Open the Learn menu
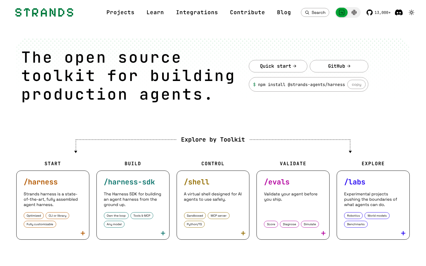The width and height of the screenshot is (426, 266). point(155,12)
